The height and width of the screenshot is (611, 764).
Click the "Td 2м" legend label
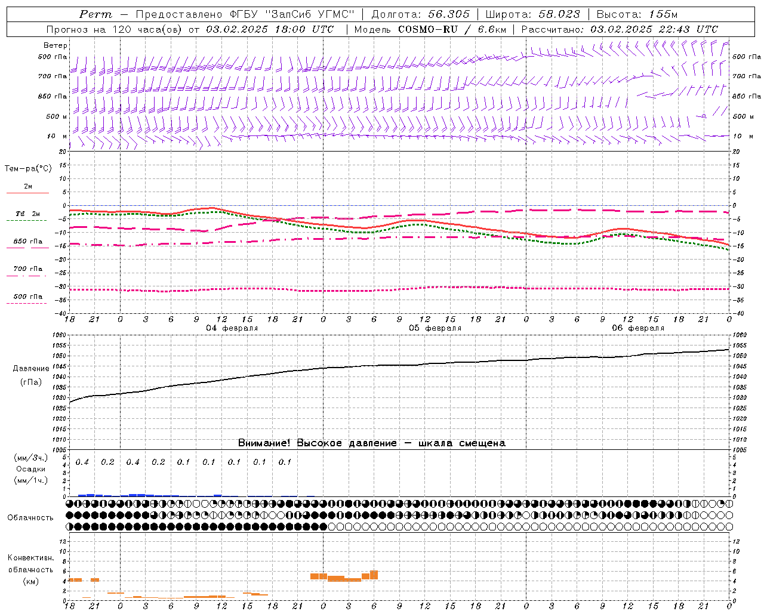point(27,214)
